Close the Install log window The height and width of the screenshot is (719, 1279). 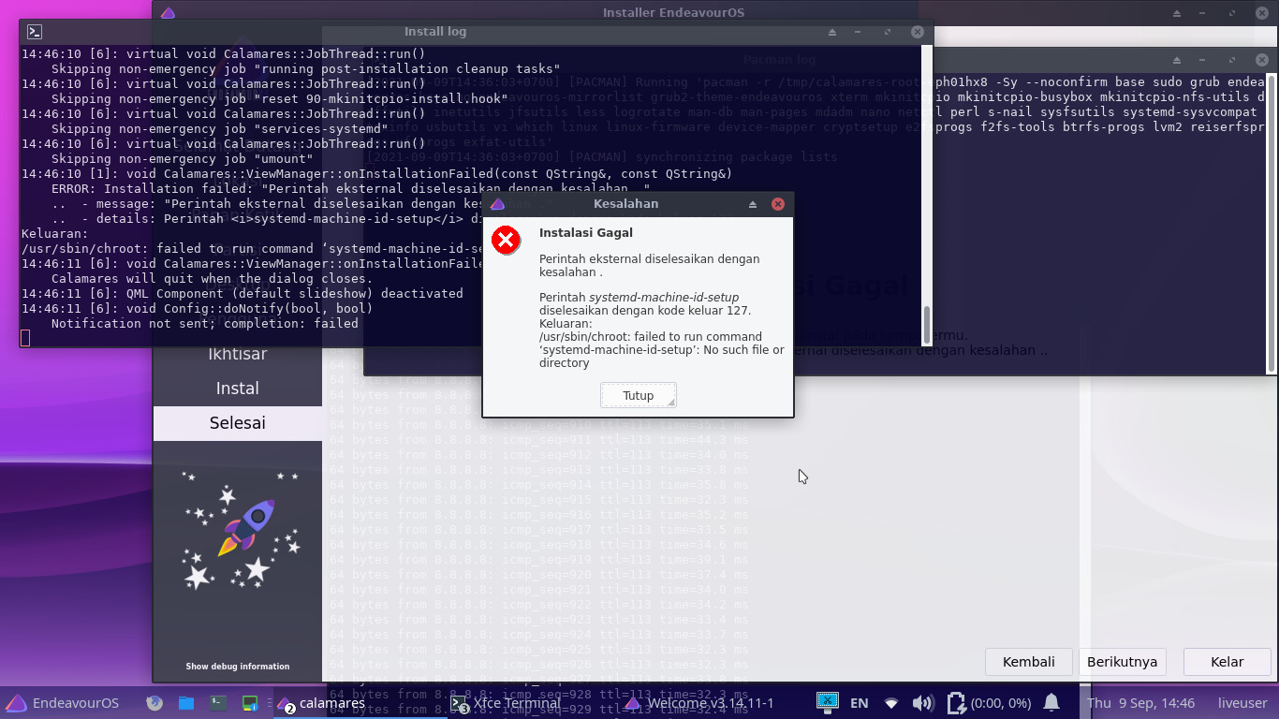918,32
